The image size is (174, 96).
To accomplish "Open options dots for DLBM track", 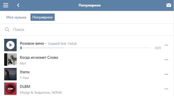I will (x=166, y=89).
